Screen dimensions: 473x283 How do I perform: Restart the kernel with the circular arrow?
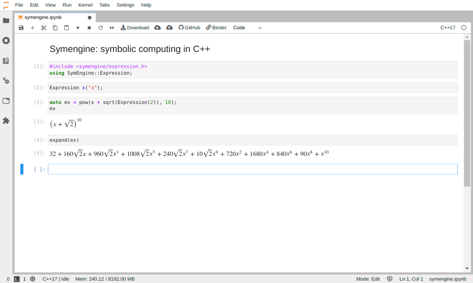tap(101, 28)
